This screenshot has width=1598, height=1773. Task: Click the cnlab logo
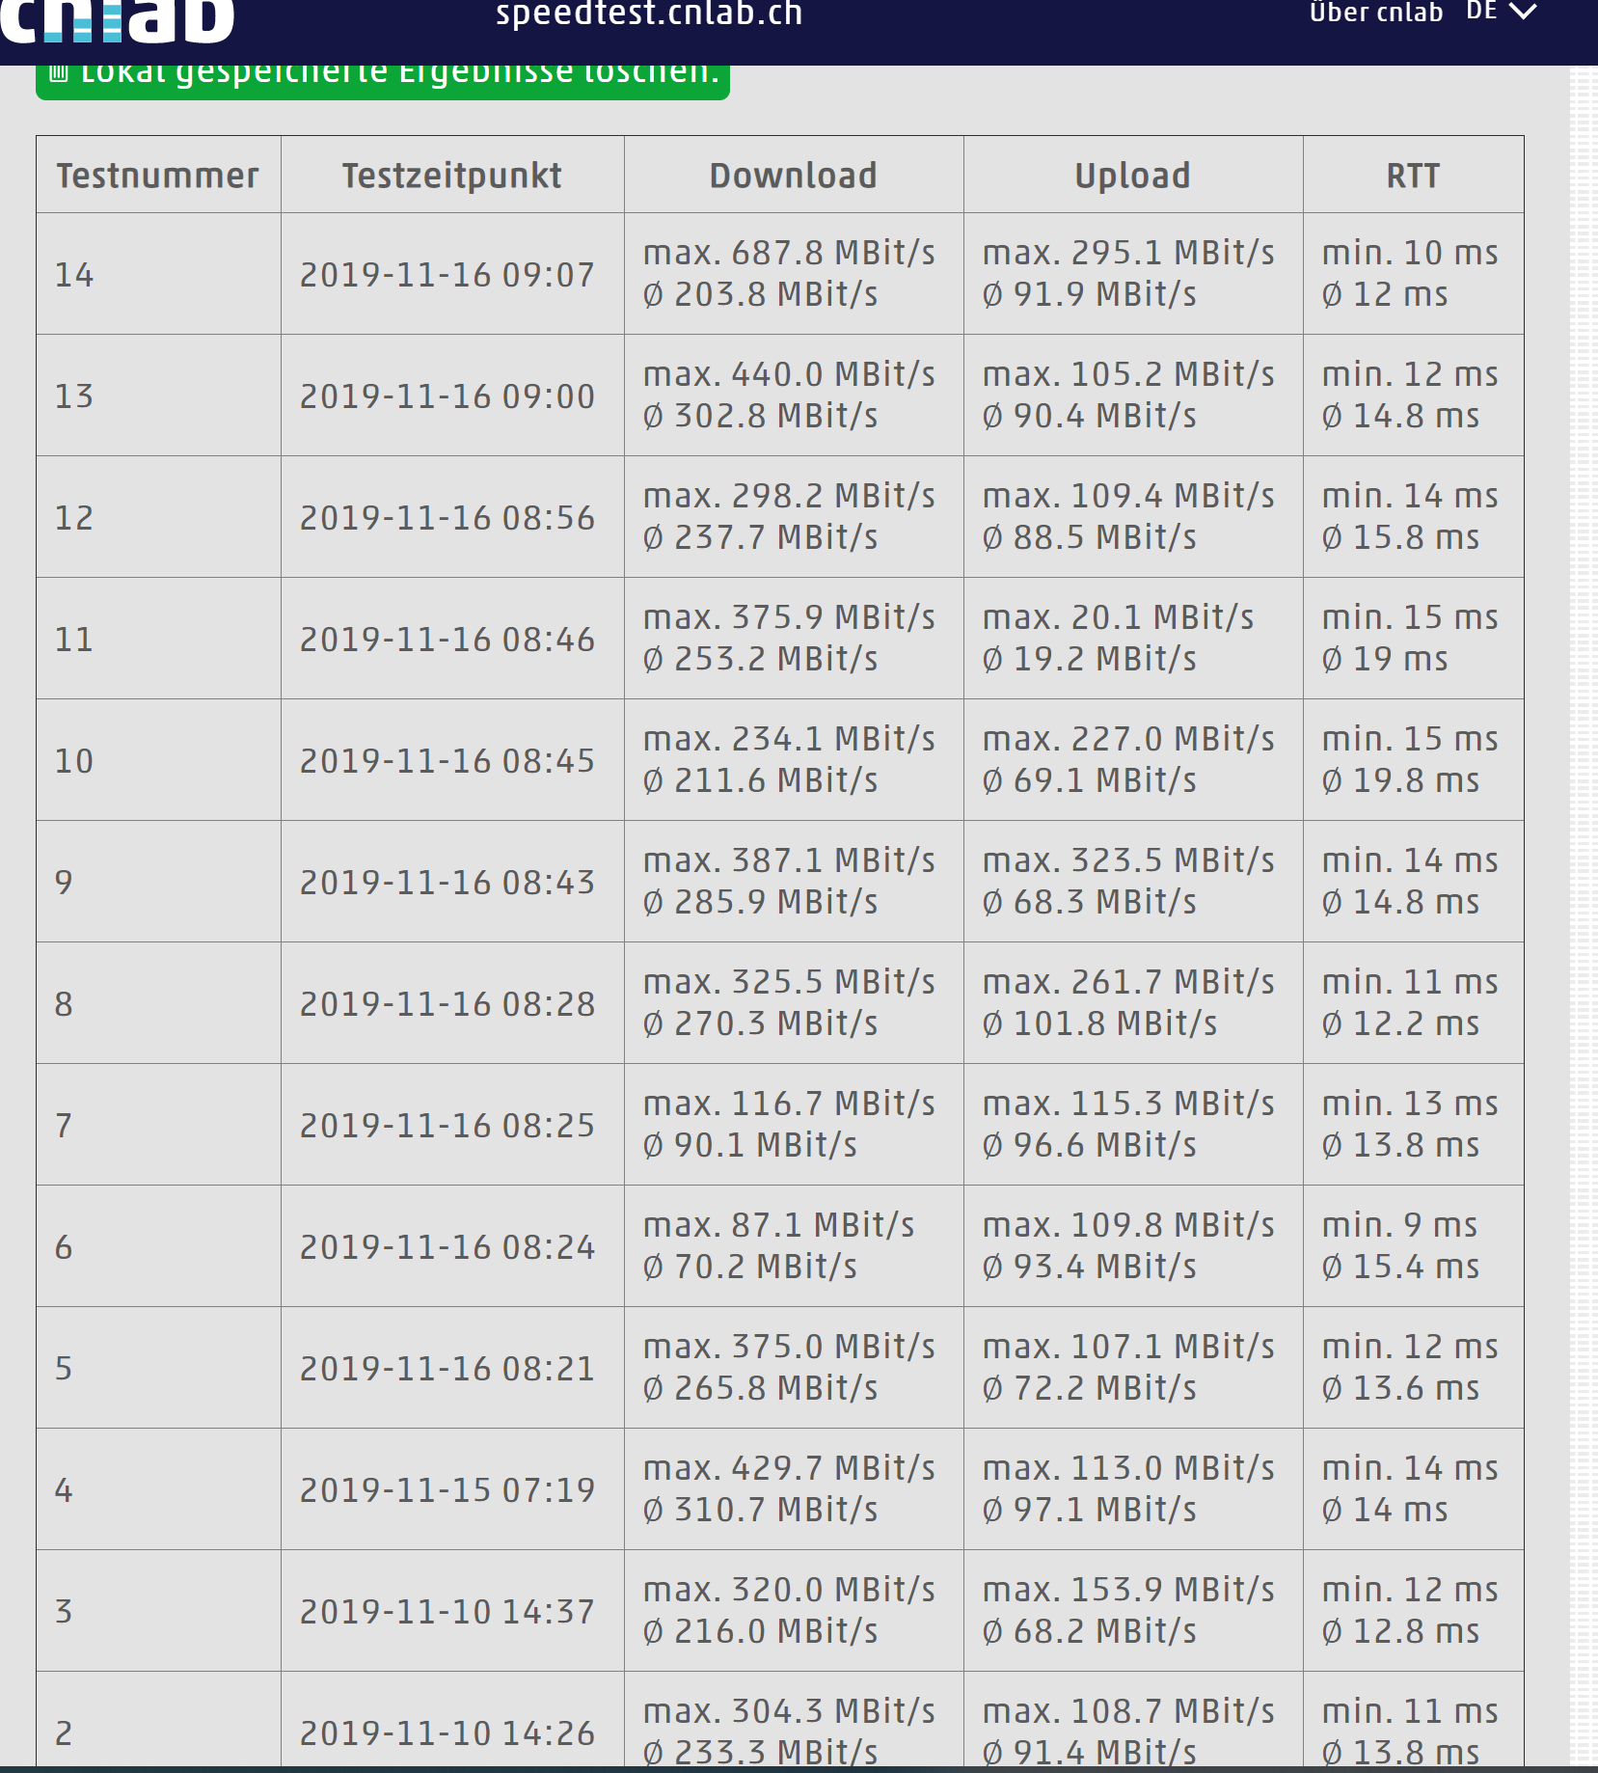pos(116,19)
